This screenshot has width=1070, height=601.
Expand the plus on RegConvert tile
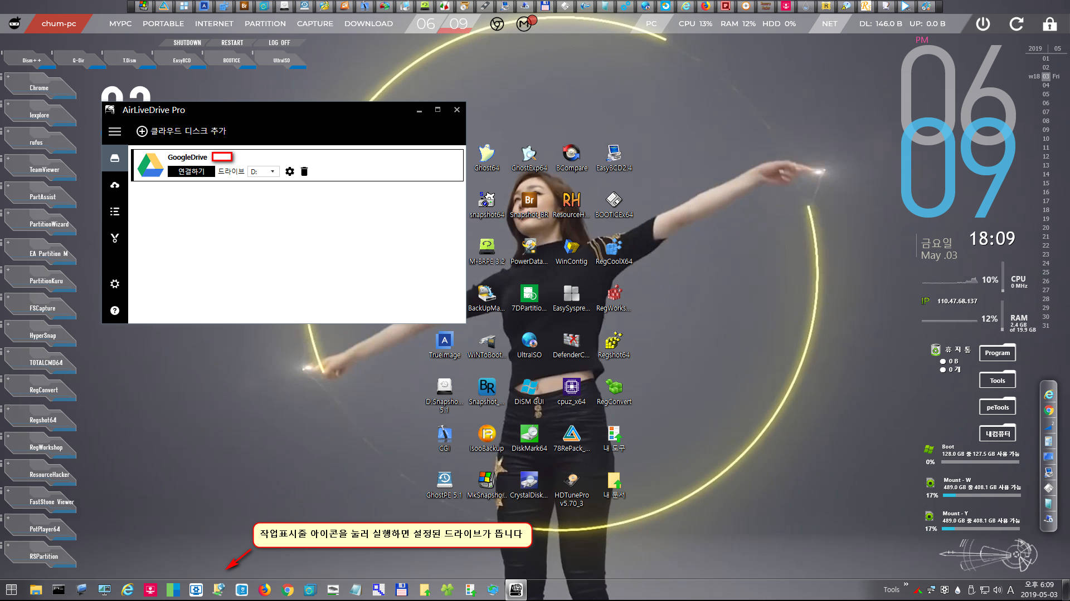(8, 379)
